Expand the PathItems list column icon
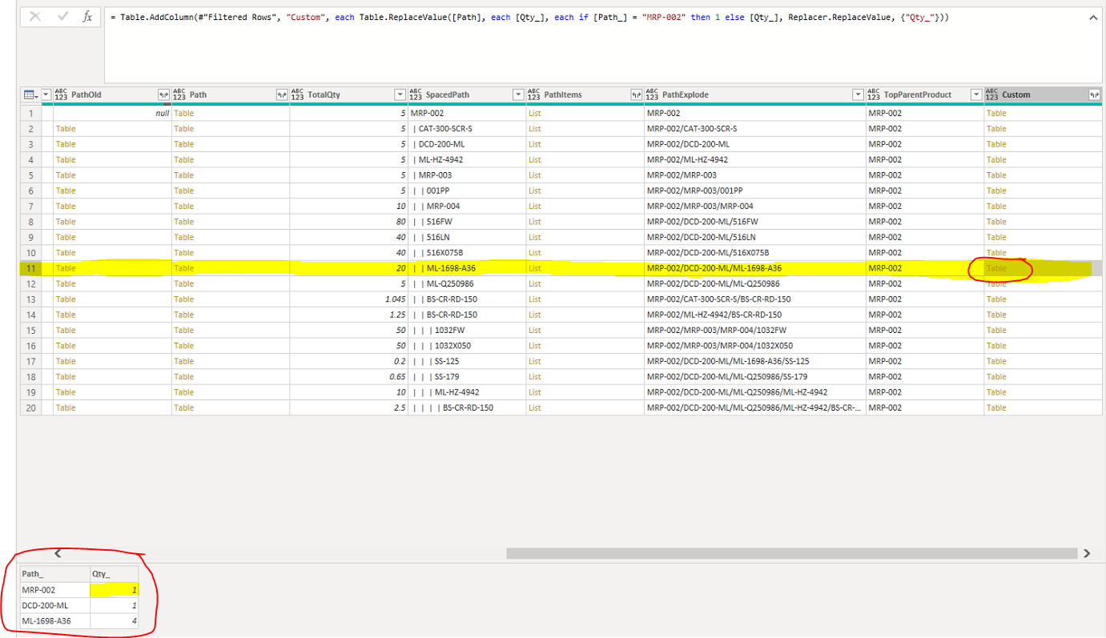The height and width of the screenshot is (638, 1106). (x=636, y=94)
